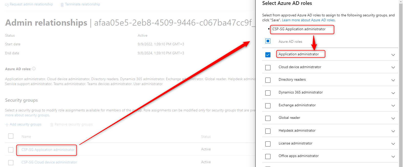403x167 pixels.
Task: Click Request admin relationship command
Action: [x=29, y=4]
